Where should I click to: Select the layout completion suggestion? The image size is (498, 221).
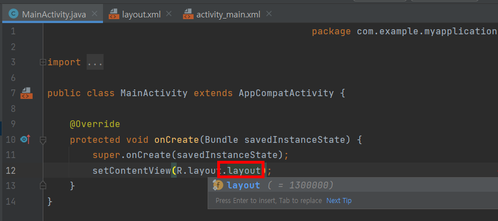pyautogui.click(x=353, y=185)
